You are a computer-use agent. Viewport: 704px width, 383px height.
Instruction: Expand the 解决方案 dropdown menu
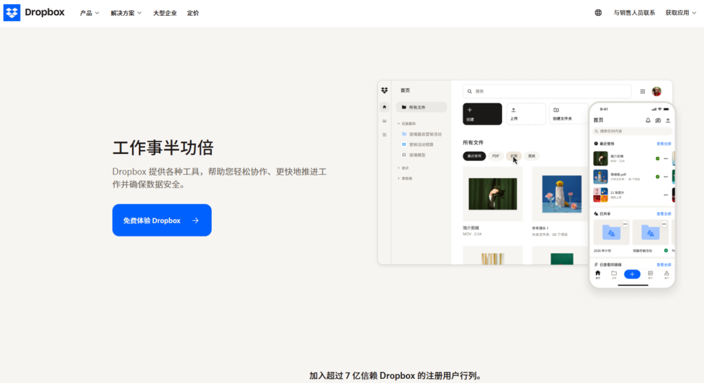[126, 13]
